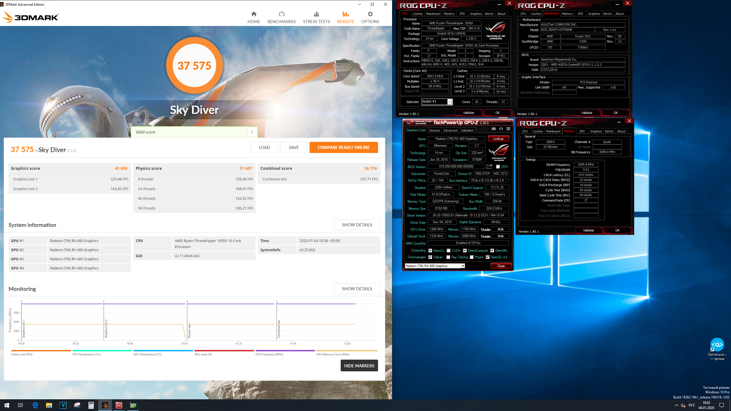This screenshot has height=411, width=731.
Task: Click the BIOS share/export icon in GPU-Z
Action: click(x=489, y=166)
